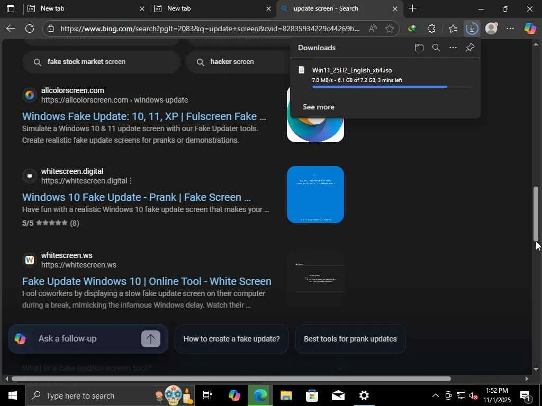Select the hacker screen search suggestion
The width and height of the screenshot is (542, 406).
click(x=239, y=62)
